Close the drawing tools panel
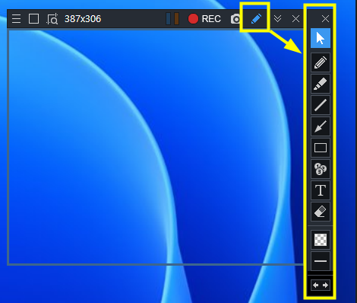Image resolution: width=357 pixels, height=303 pixels. click(325, 19)
